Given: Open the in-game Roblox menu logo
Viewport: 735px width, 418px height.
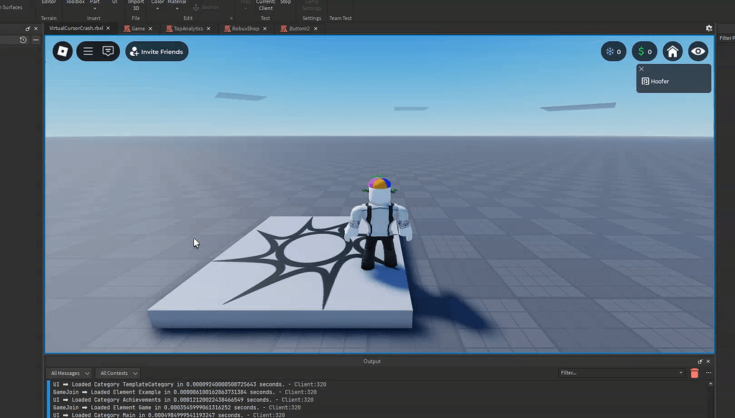Looking at the screenshot, I should (x=62, y=51).
